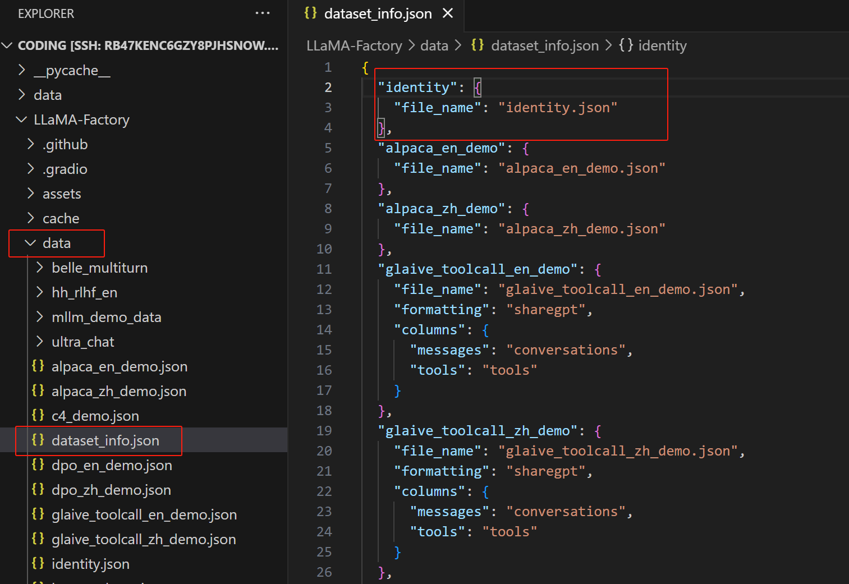Open alpaca_zh_demo.json in the explorer

point(119,391)
